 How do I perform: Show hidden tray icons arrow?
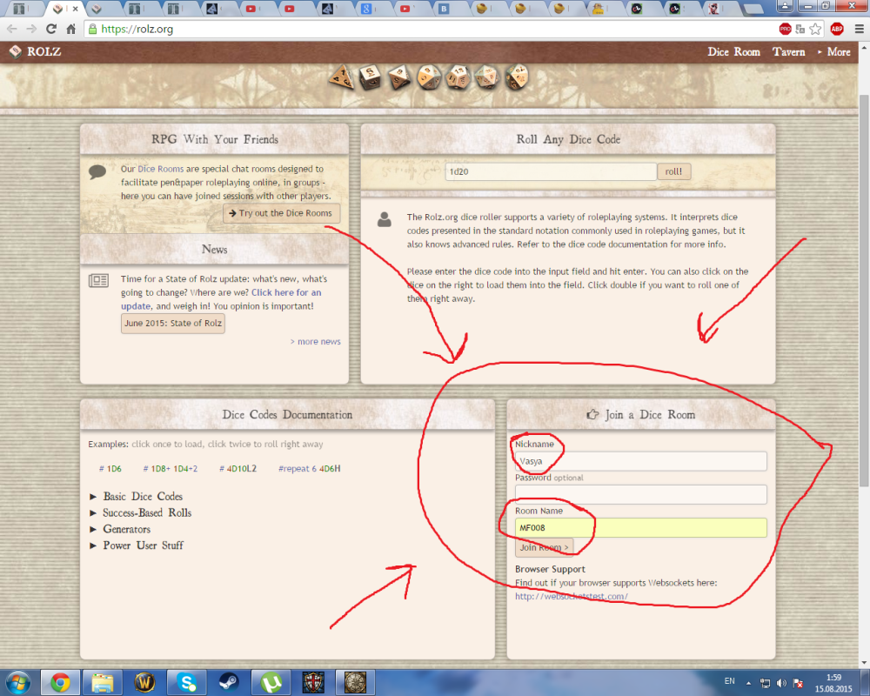coord(748,683)
